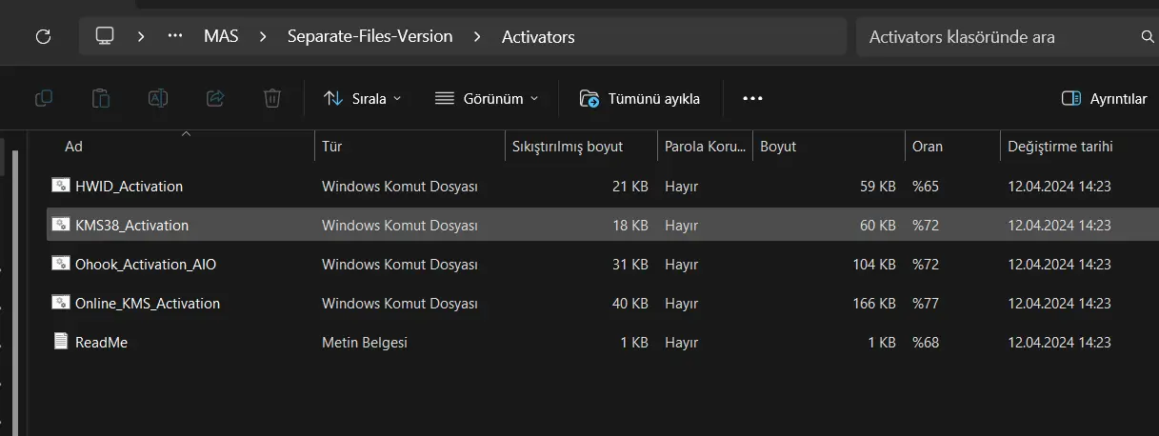
Task: Open the Sırala sort dropdown
Action: tap(363, 98)
